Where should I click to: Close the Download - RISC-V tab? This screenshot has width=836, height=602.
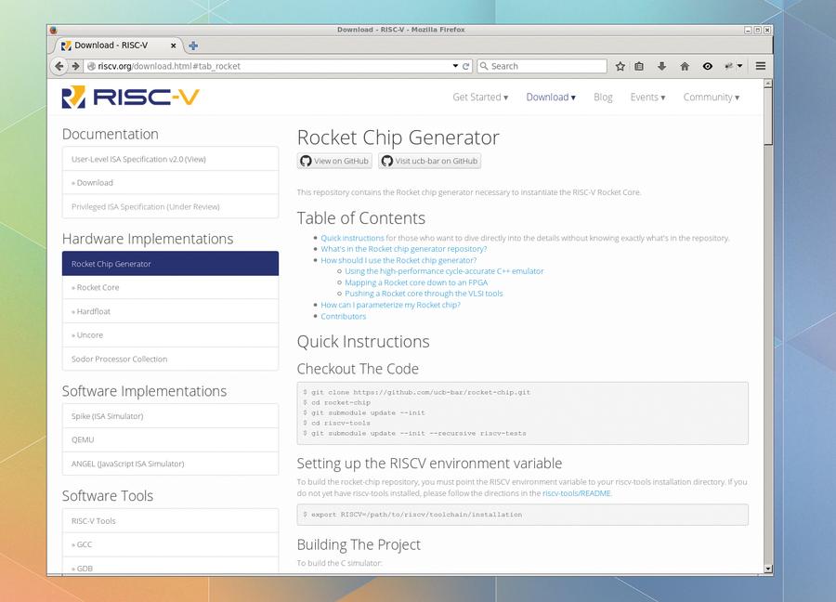(174, 46)
